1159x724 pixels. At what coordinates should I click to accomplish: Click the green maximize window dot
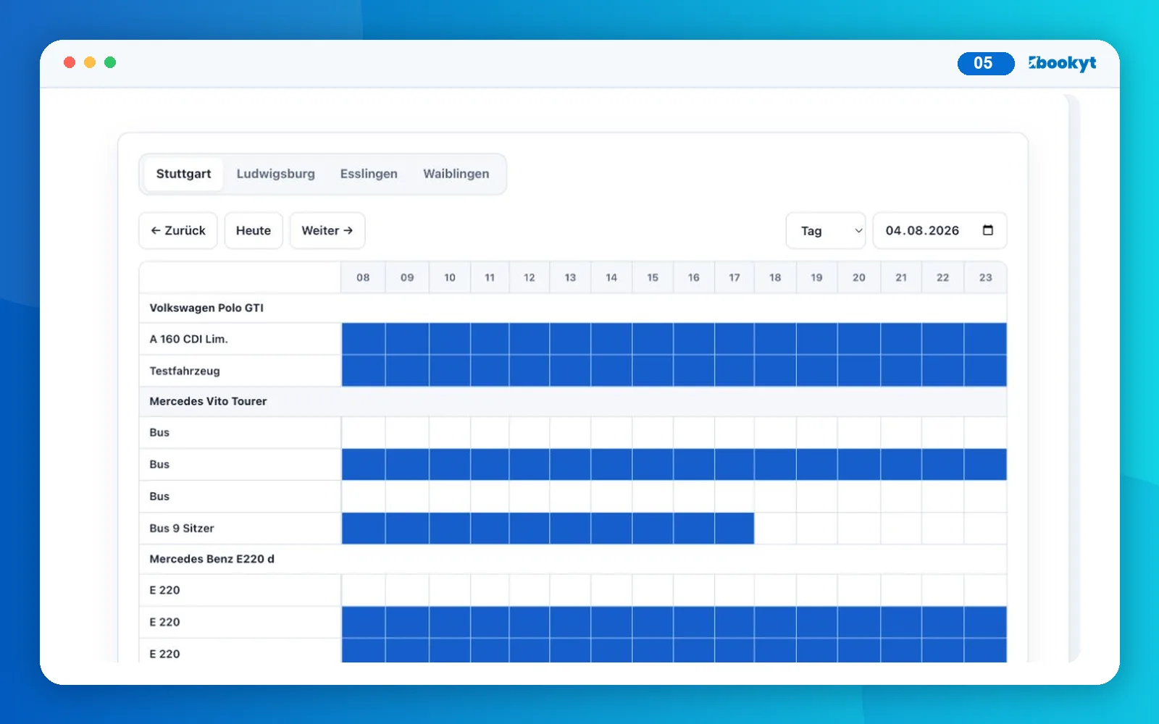(x=110, y=62)
